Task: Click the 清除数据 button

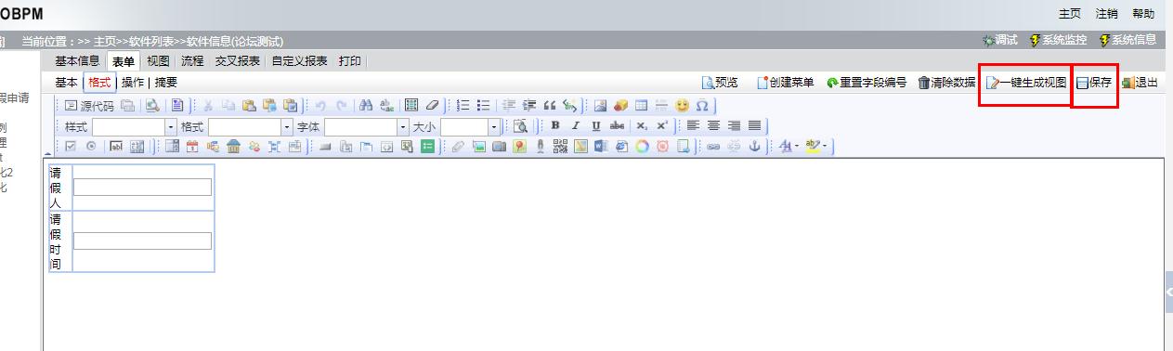Action: click(x=946, y=83)
